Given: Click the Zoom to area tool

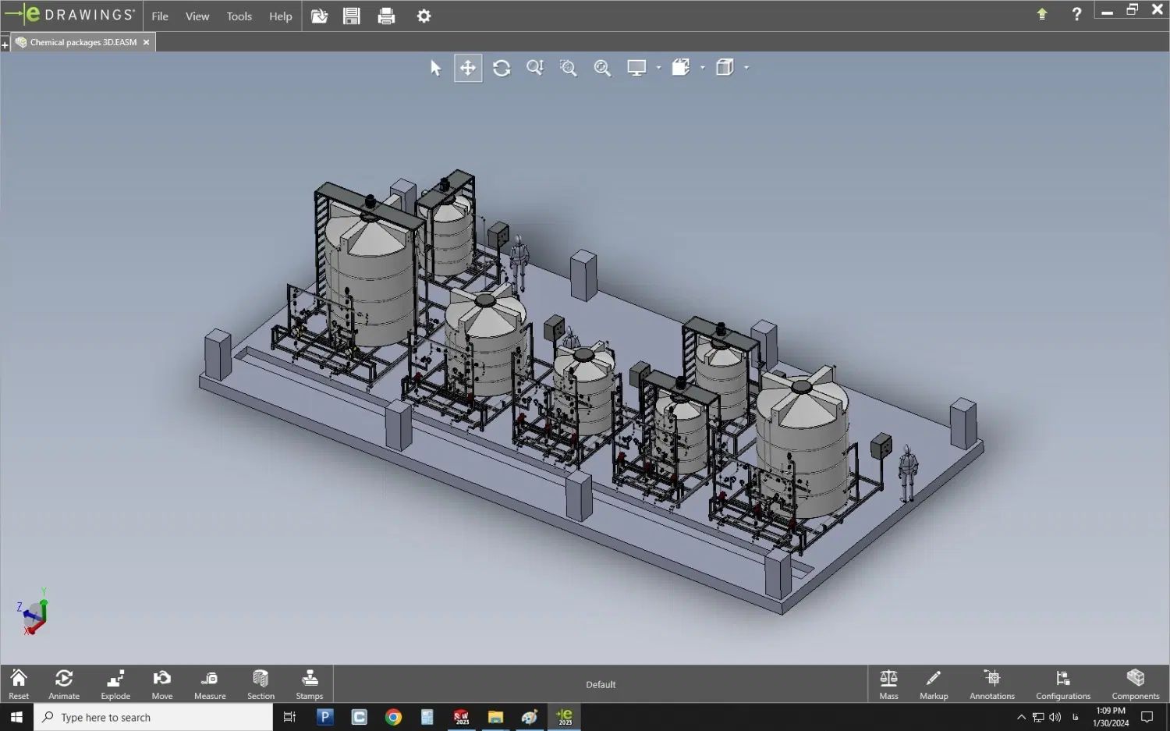Looking at the screenshot, I should coord(569,68).
